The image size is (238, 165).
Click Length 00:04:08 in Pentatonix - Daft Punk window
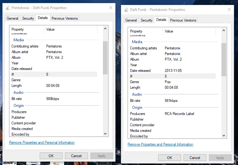click(x=53, y=86)
